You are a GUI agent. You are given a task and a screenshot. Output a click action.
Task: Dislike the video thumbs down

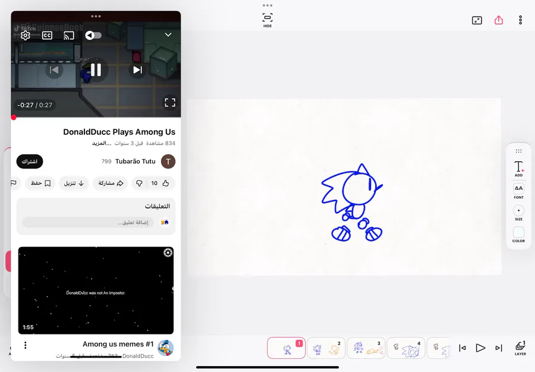pyautogui.click(x=139, y=183)
